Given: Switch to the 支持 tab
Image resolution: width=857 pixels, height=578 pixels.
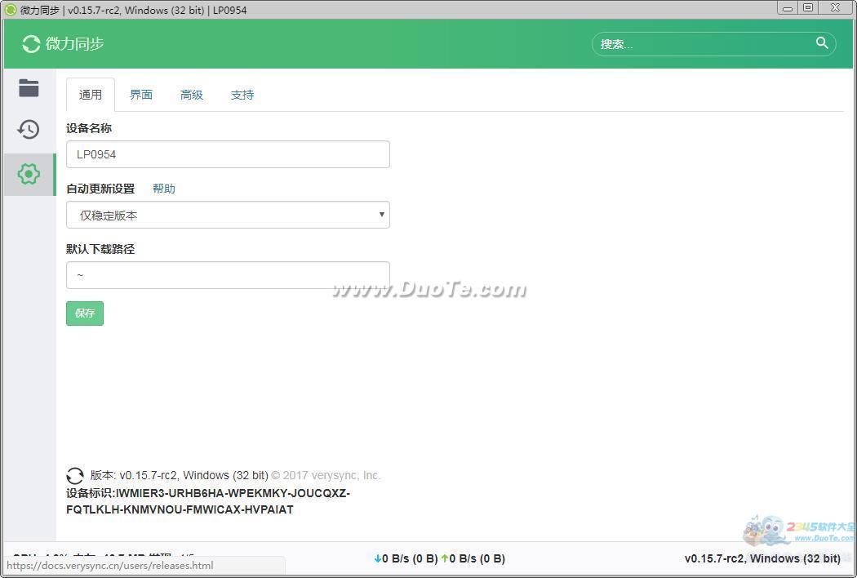Looking at the screenshot, I should 242,95.
